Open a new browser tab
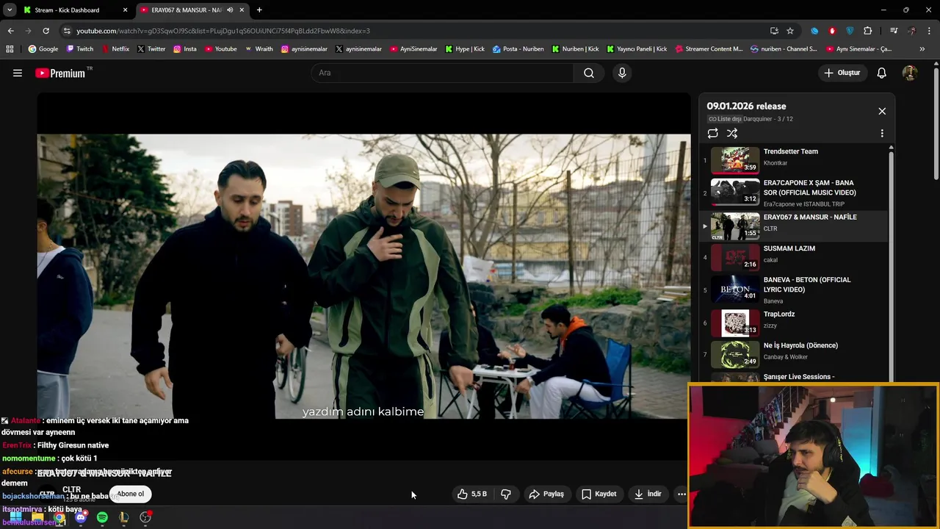Image resolution: width=940 pixels, height=529 pixels. (259, 10)
